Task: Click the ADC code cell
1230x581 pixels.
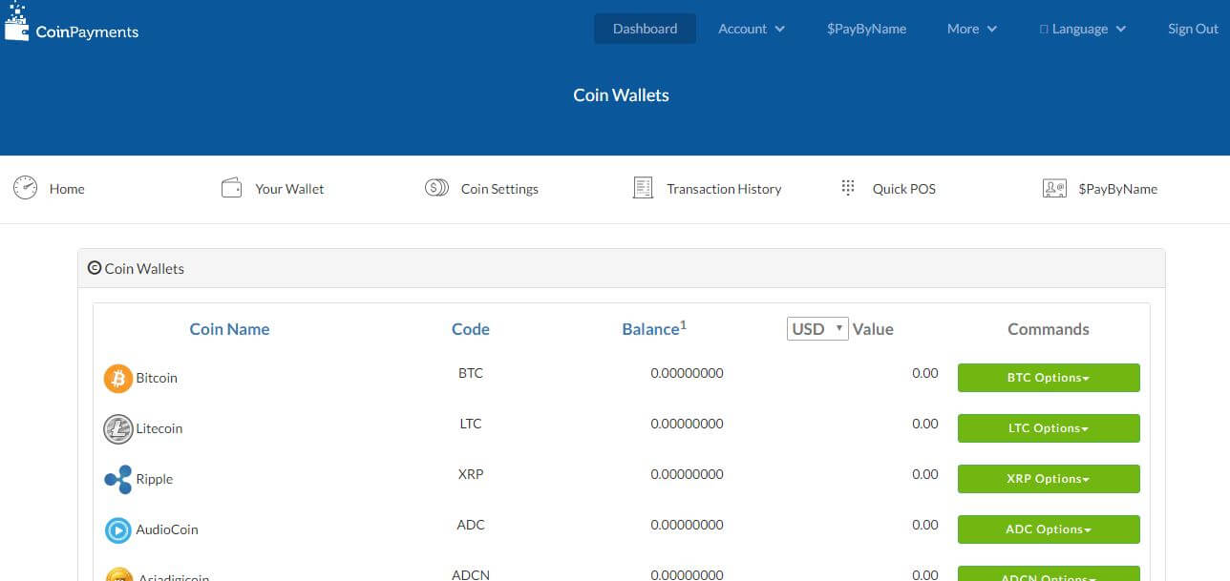Action: [x=471, y=525]
